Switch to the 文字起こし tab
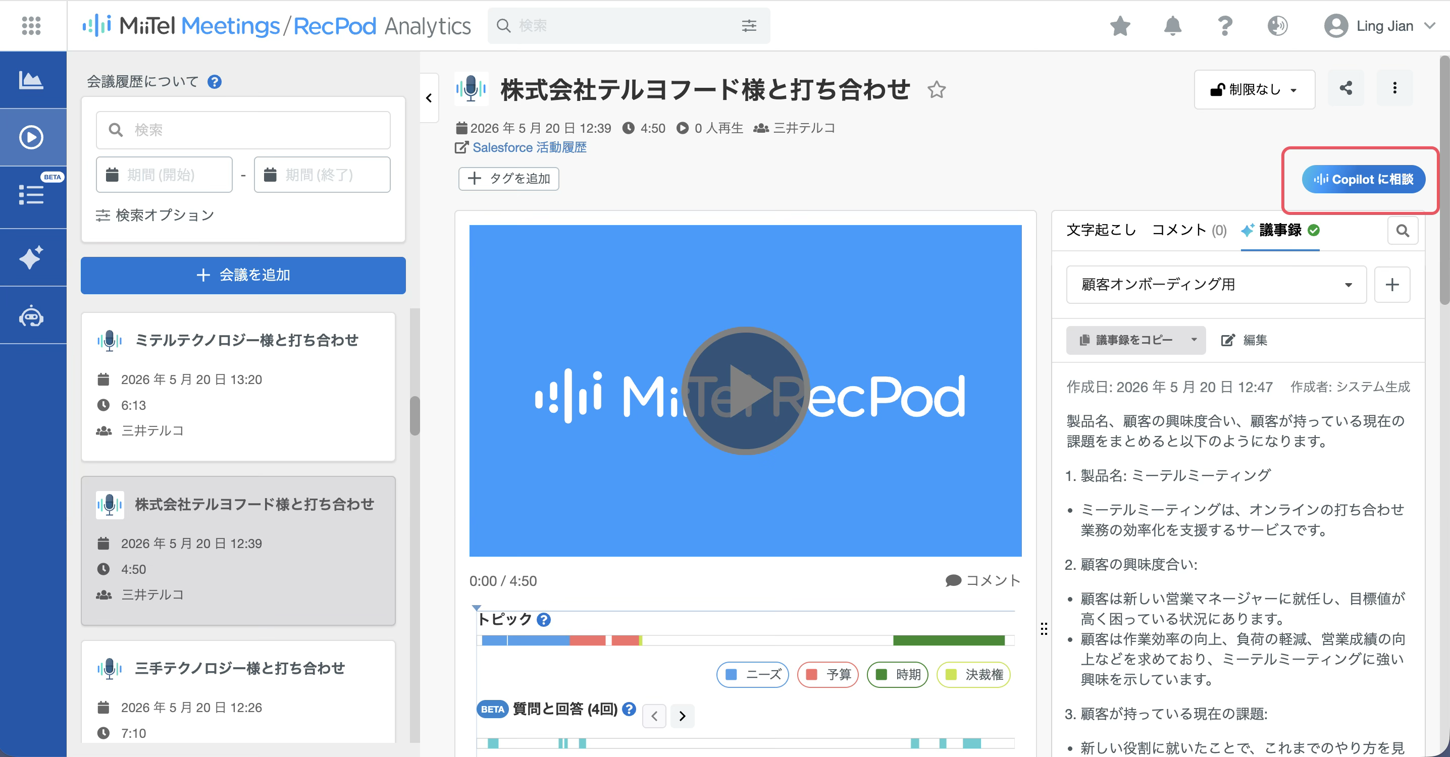The image size is (1450, 757). (x=1101, y=230)
